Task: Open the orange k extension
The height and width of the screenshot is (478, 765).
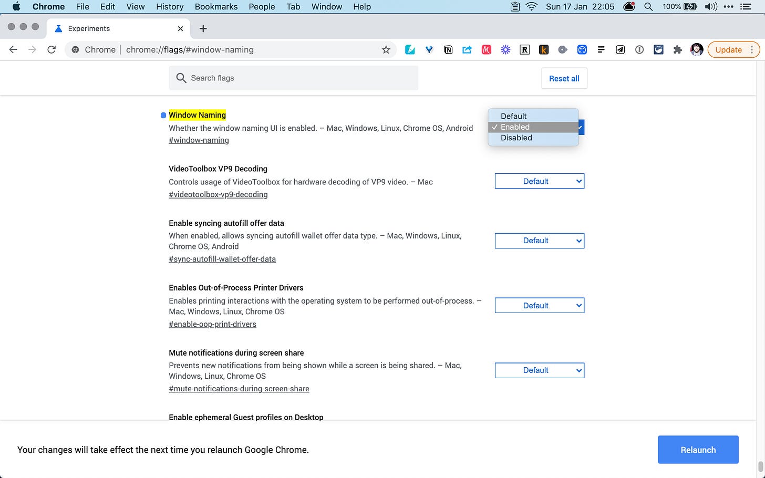Action: (544, 49)
